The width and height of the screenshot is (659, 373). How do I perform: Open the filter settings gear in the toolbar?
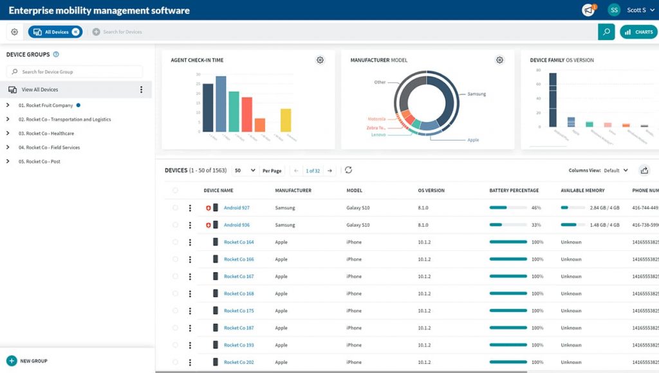14,31
